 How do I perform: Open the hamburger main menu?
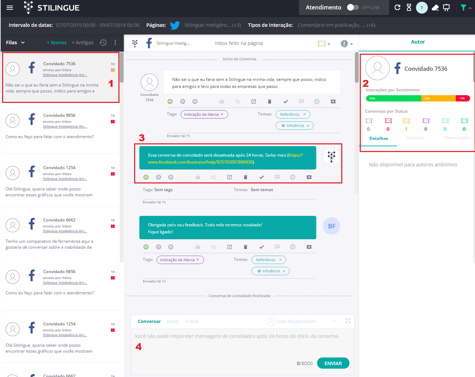coord(10,8)
